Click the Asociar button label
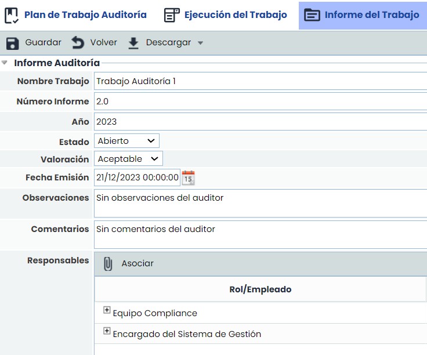The width and height of the screenshot is (427, 355). pos(137,263)
